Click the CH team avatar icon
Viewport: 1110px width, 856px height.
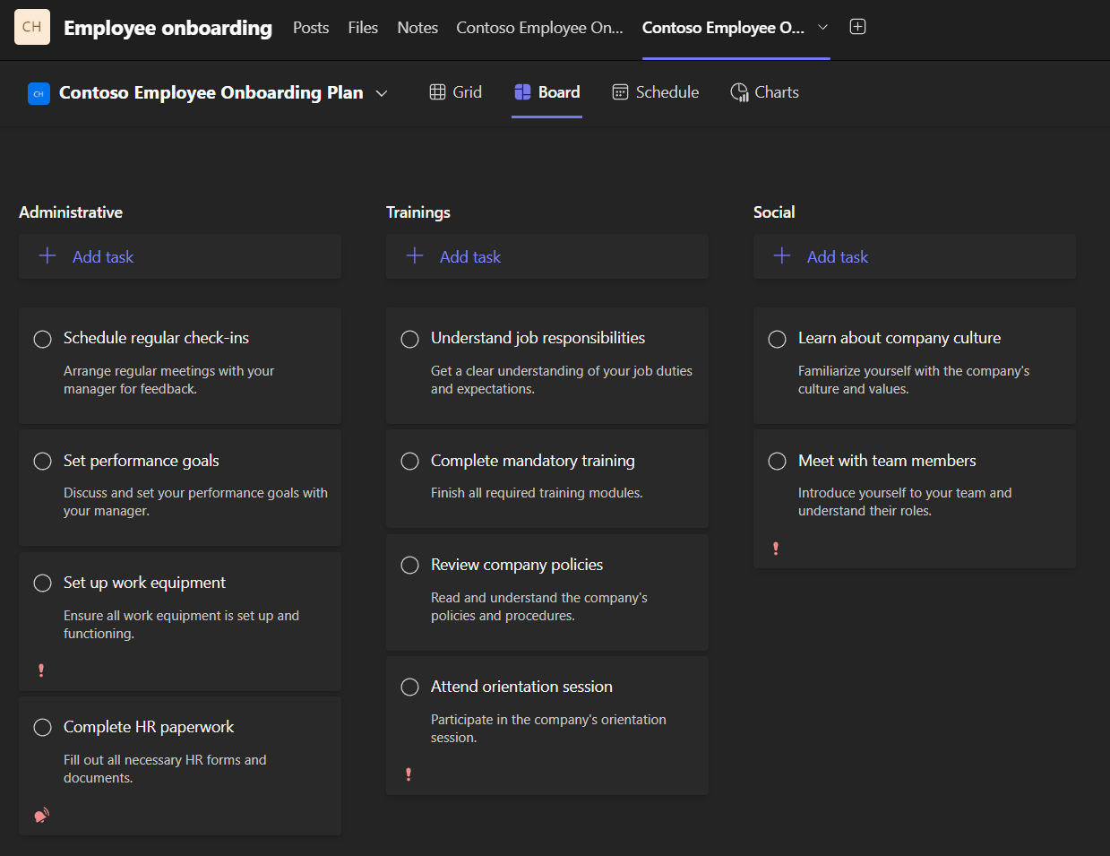[x=32, y=27]
